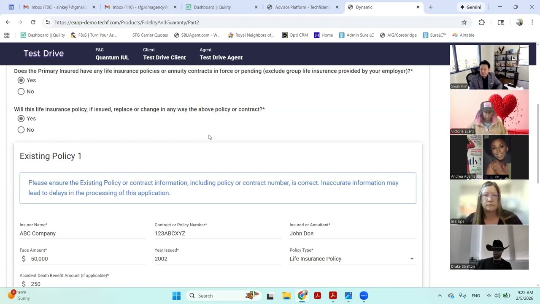Open the pinned LinkedIn tab
The image size is (540, 304).
point(11,7)
